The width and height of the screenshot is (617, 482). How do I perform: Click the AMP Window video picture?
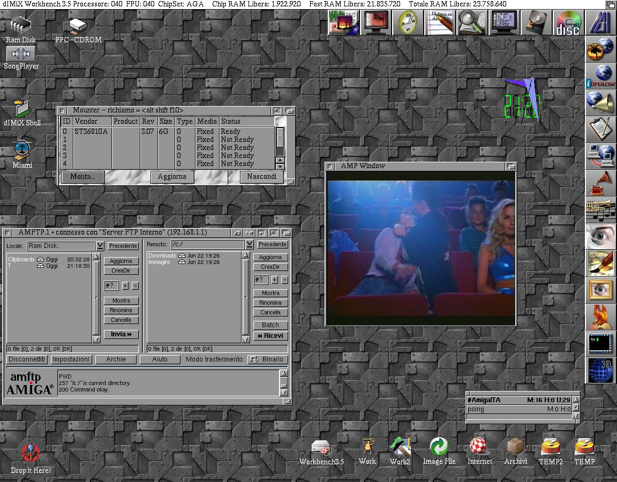420,247
